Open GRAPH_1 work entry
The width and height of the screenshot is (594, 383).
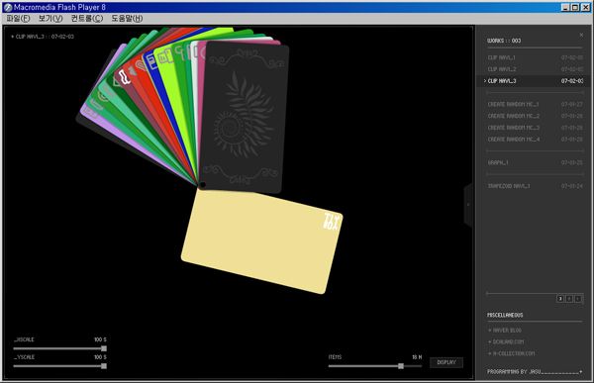point(535,162)
